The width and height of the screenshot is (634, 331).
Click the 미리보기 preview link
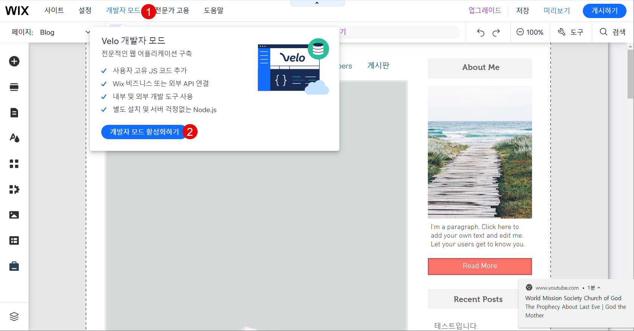click(x=557, y=11)
